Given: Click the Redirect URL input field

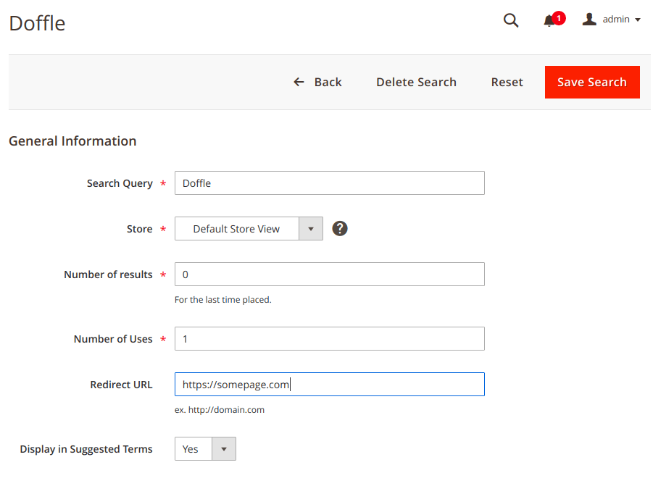Looking at the screenshot, I should click(x=329, y=385).
